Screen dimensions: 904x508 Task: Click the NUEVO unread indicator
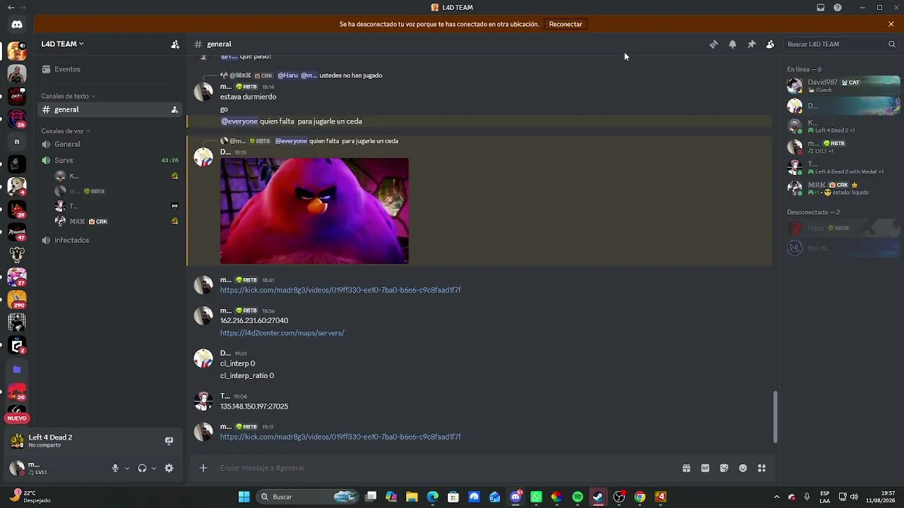click(17, 418)
